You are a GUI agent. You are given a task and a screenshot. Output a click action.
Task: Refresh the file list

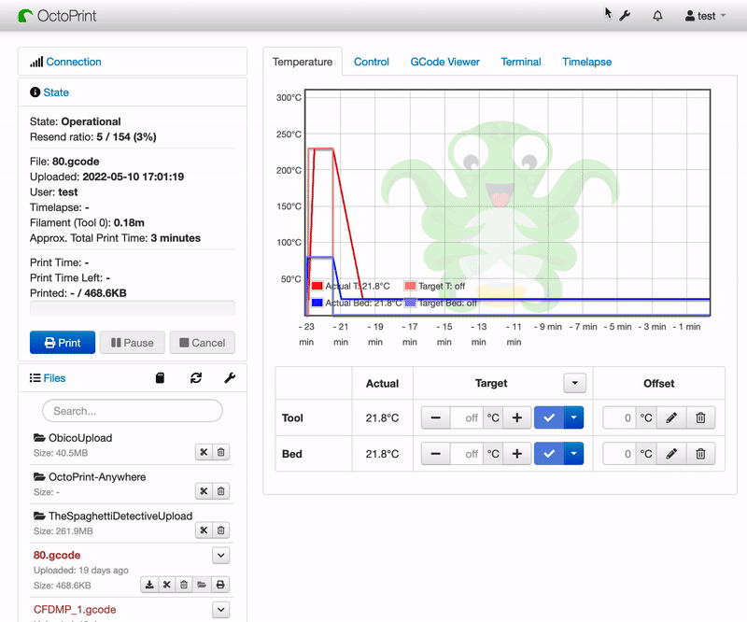pyautogui.click(x=196, y=378)
